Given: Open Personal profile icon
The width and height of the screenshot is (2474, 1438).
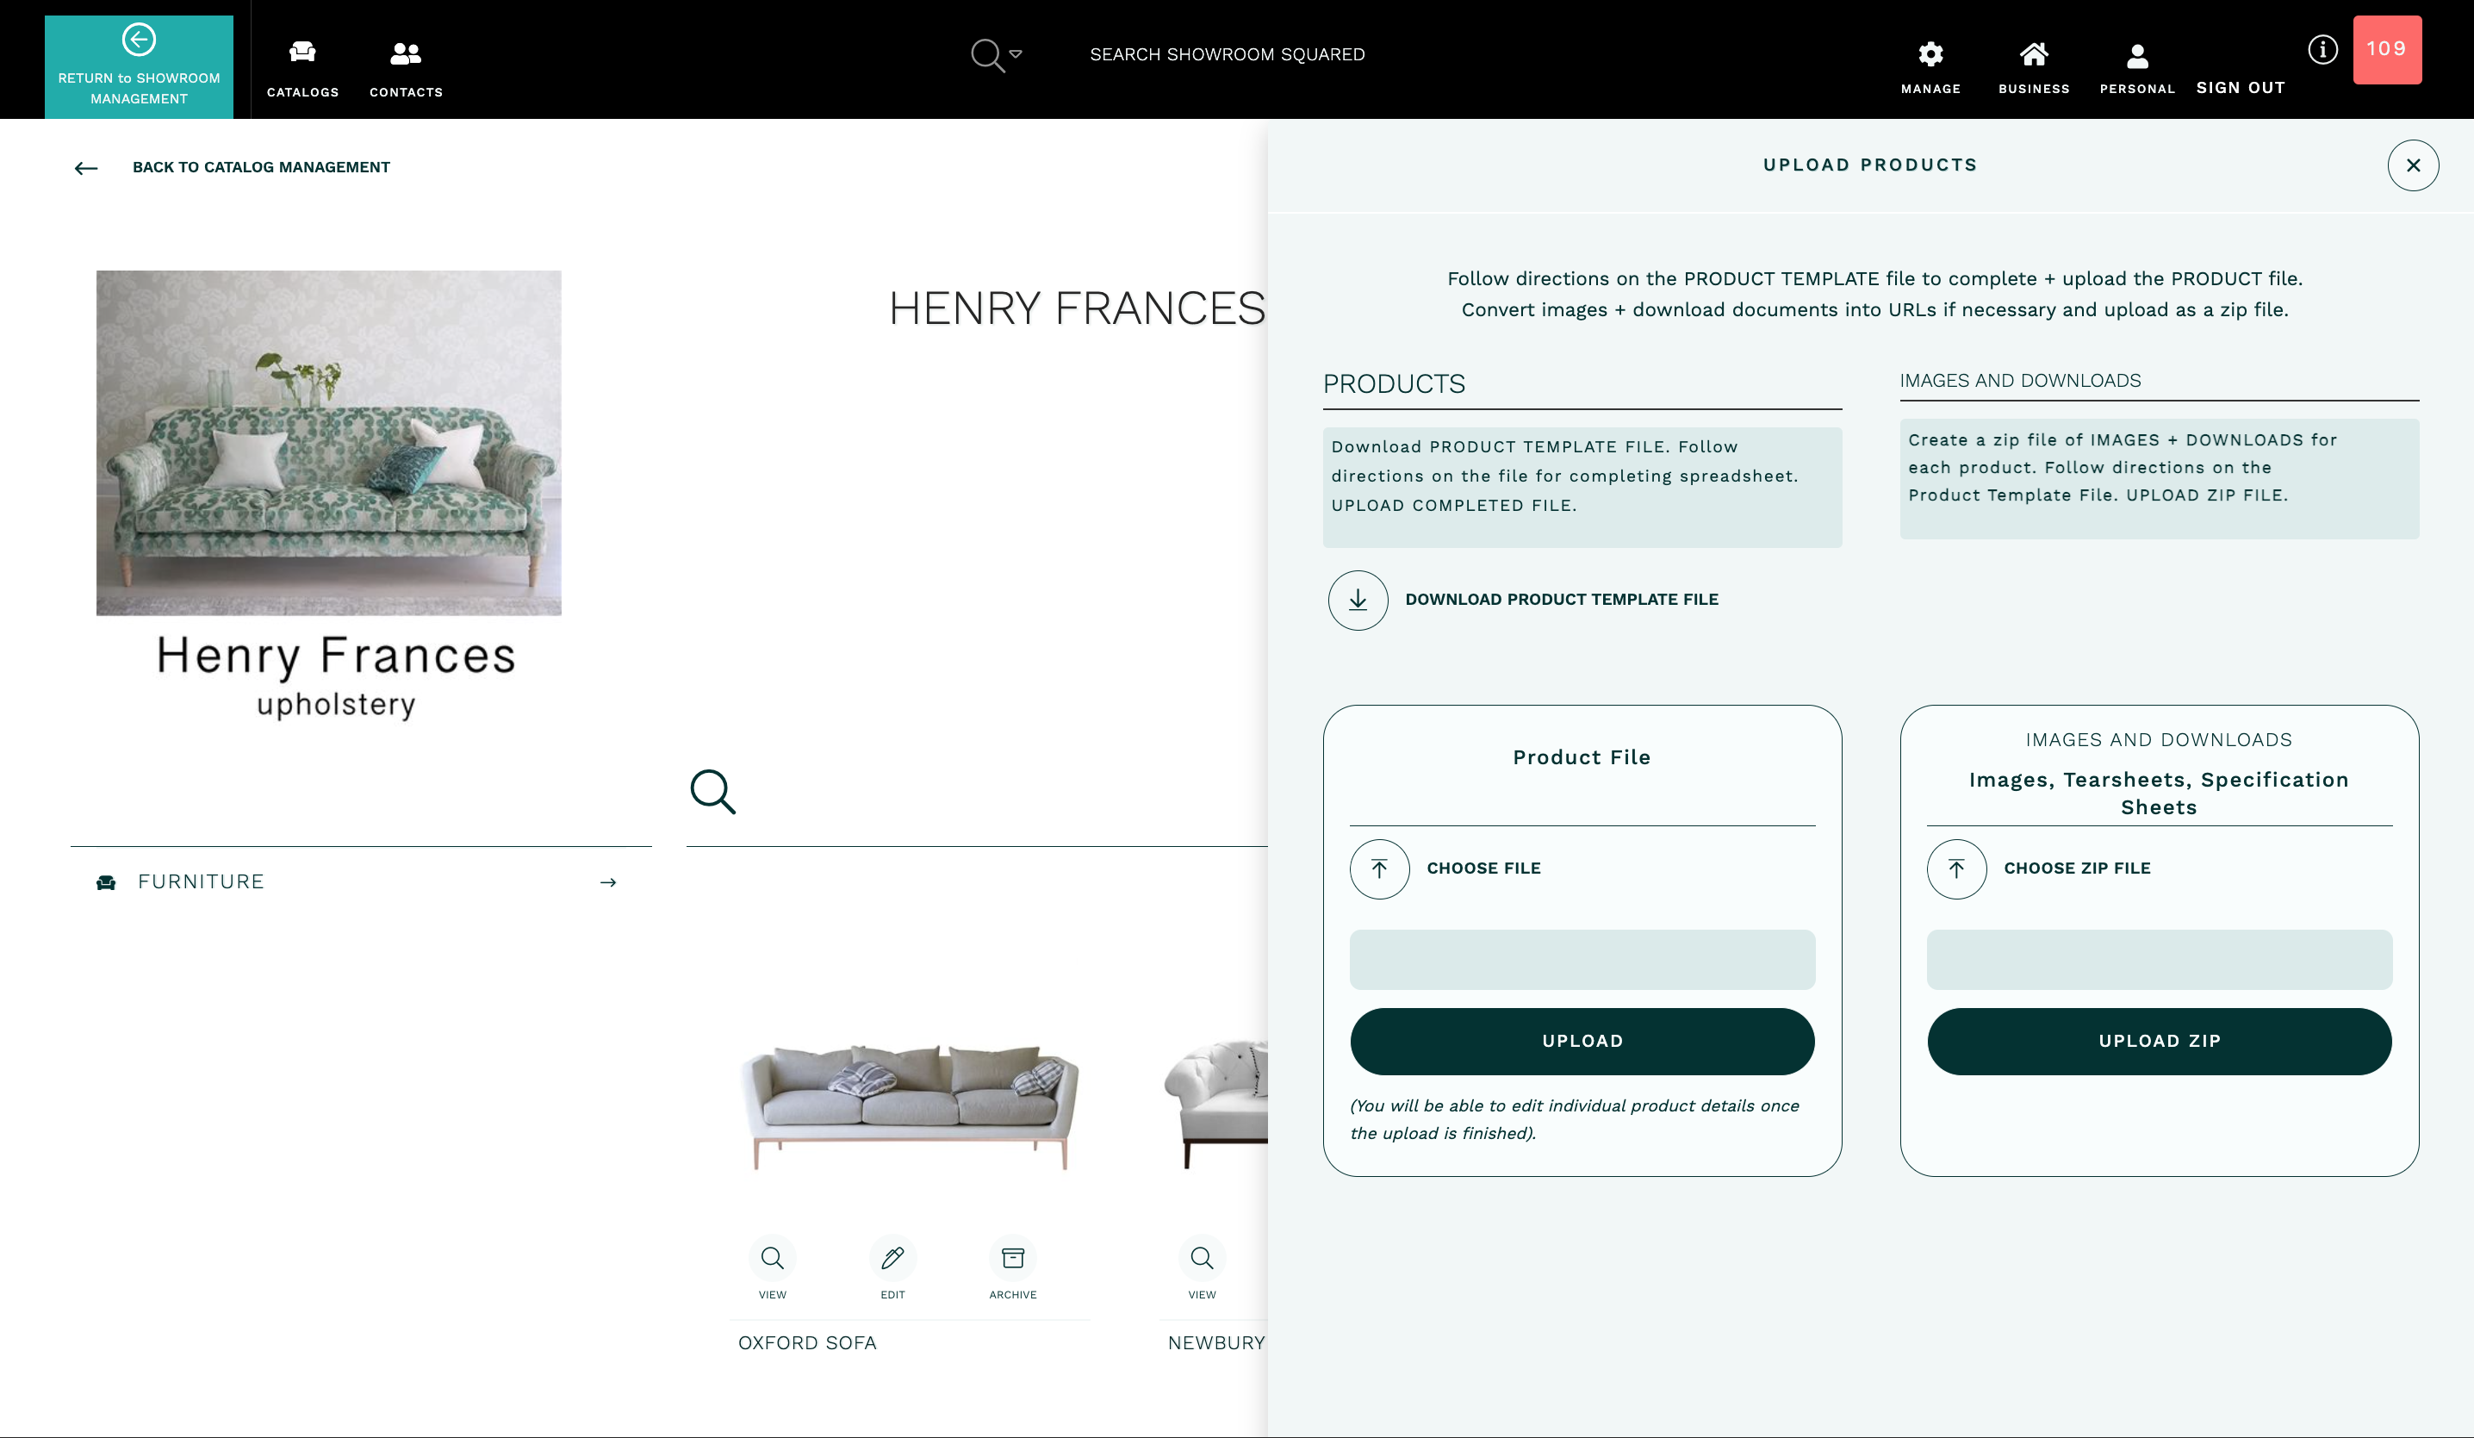Looking at the screenshot, I should pos(2136,56).
